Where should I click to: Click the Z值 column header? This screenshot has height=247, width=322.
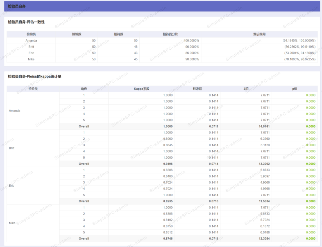[246, 89]
